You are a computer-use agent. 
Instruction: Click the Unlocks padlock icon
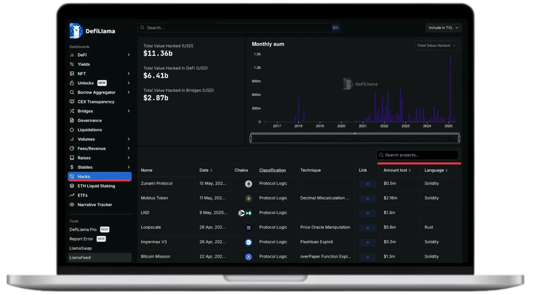coord(72,83)
